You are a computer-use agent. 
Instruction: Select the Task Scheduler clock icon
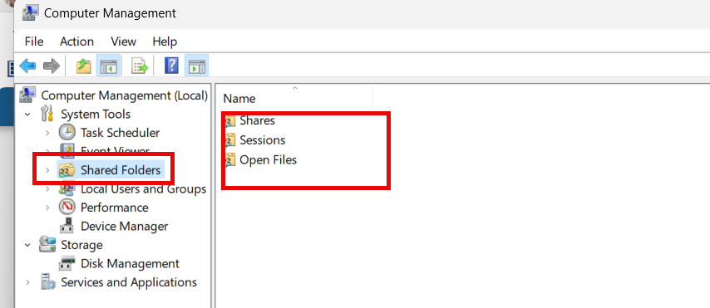pos(67,133)
